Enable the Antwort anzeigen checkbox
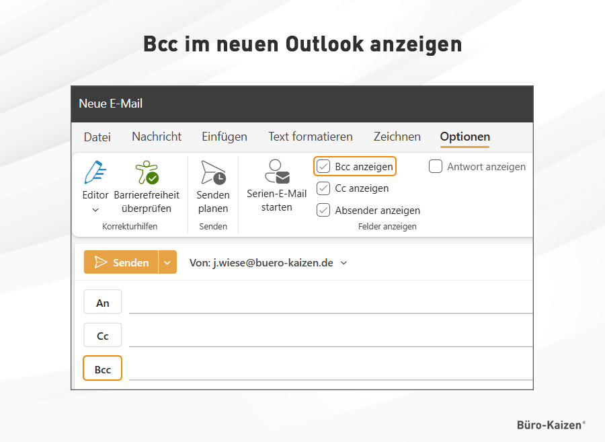Screen dimensions: 605x442 436,166
